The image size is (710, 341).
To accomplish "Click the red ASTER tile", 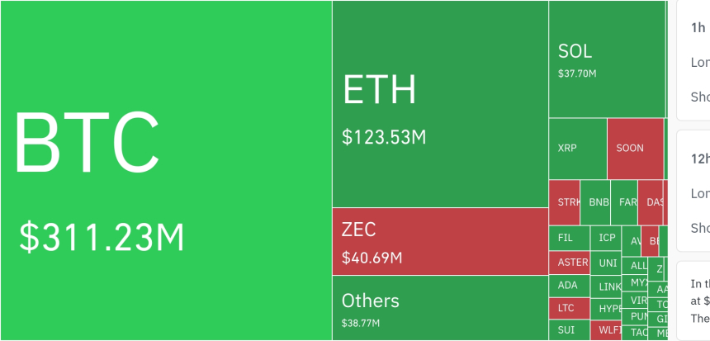I will pyautogui.click(x=569, y=263).
